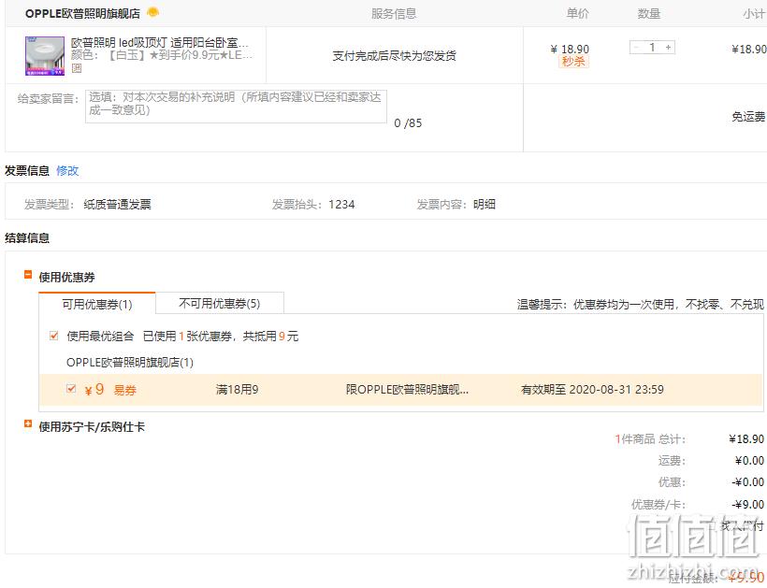The width and height of the screenshot is (767, 588).
Task: Toggle the 使用最优组合 checkbox
Action: (54, 336)
